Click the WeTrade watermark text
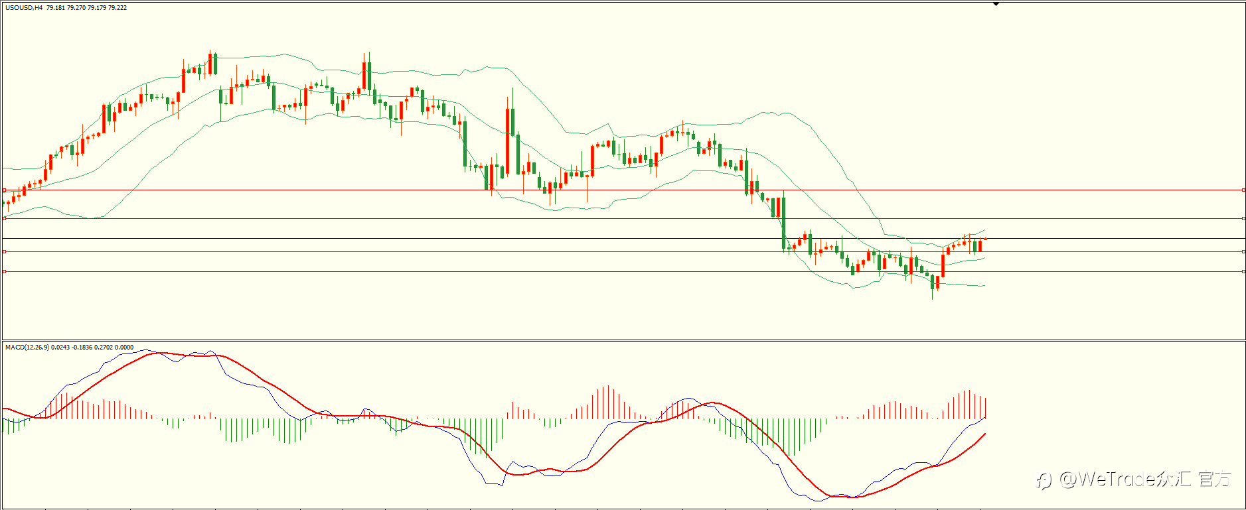This screenshot has width=1246, height=510. click(x=1134, y=479)
